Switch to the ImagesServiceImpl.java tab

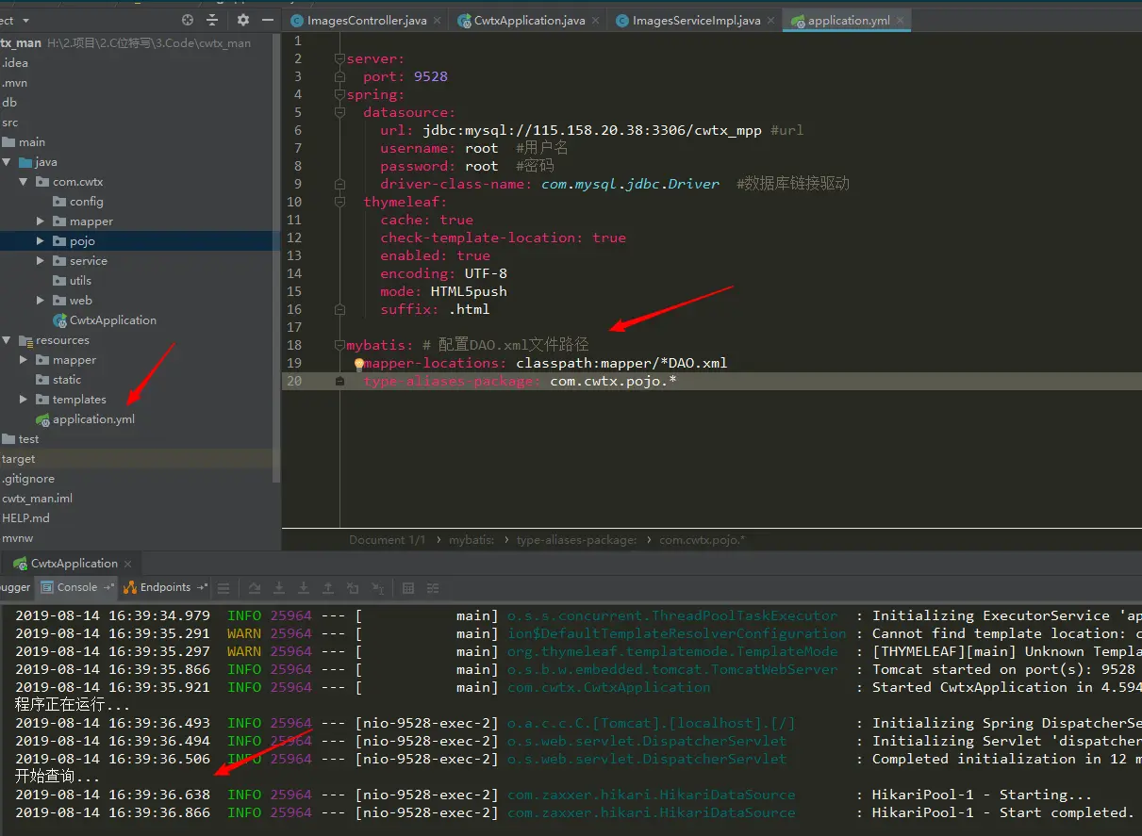tap(696, 21)
